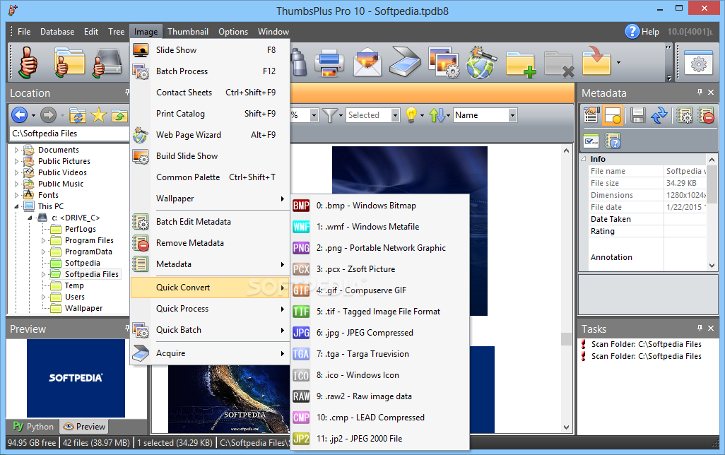
Task: Go back with the blue arrow button
Action: (x=19, y=114)
